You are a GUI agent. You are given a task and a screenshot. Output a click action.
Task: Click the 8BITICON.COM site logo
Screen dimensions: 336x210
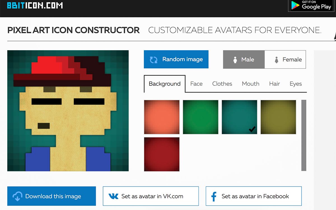(x=35, y=5)
